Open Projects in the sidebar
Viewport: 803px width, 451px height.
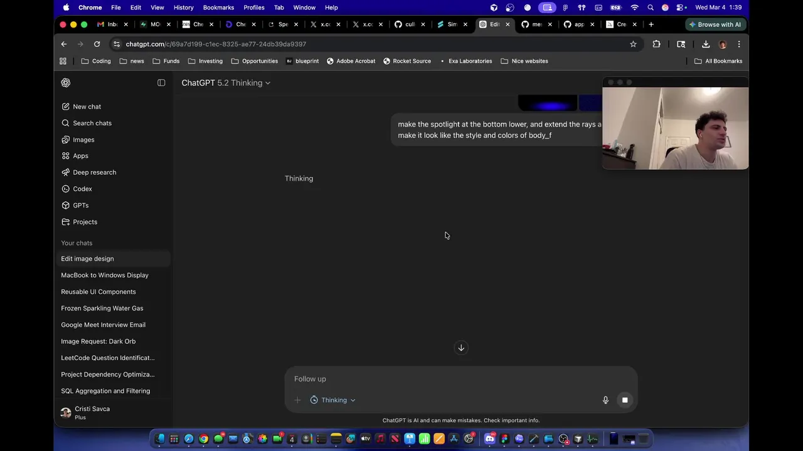(113, 222)
